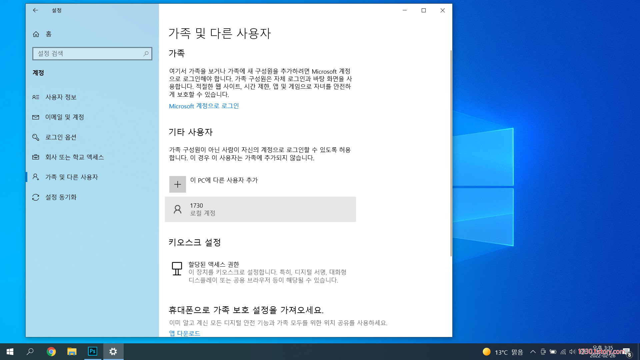Open File Explorer from the taskbar
640x360 pixels.
click(x=72, y=351)
